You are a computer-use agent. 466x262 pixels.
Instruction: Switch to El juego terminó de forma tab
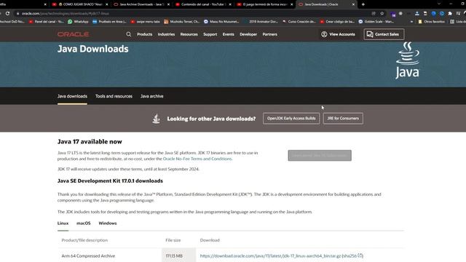(x=264, y=4)
